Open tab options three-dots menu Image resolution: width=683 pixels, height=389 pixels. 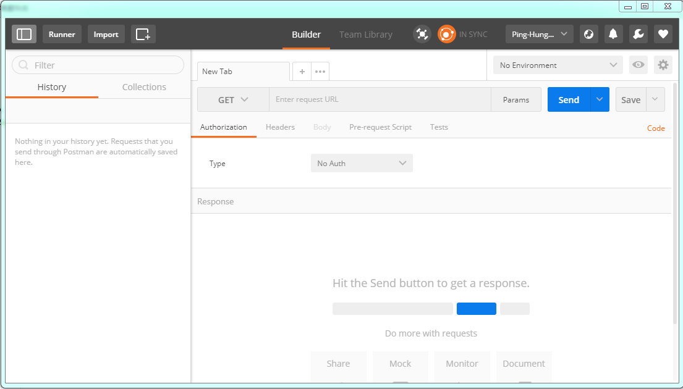320,72
